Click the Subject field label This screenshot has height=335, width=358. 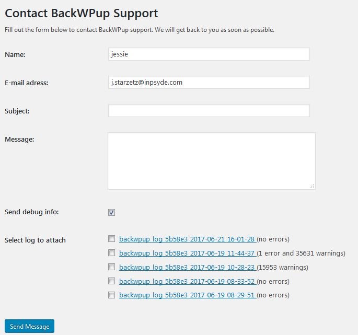pos(17,111)
